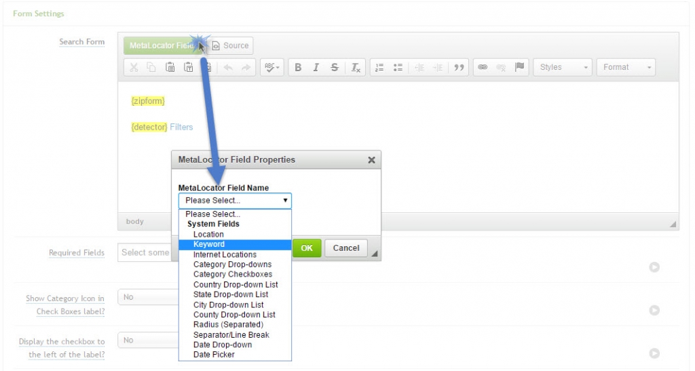695x371 pixels.
Task: Click Paste as plain text icon
Action: pyautogui.click(x=189, y=67)
